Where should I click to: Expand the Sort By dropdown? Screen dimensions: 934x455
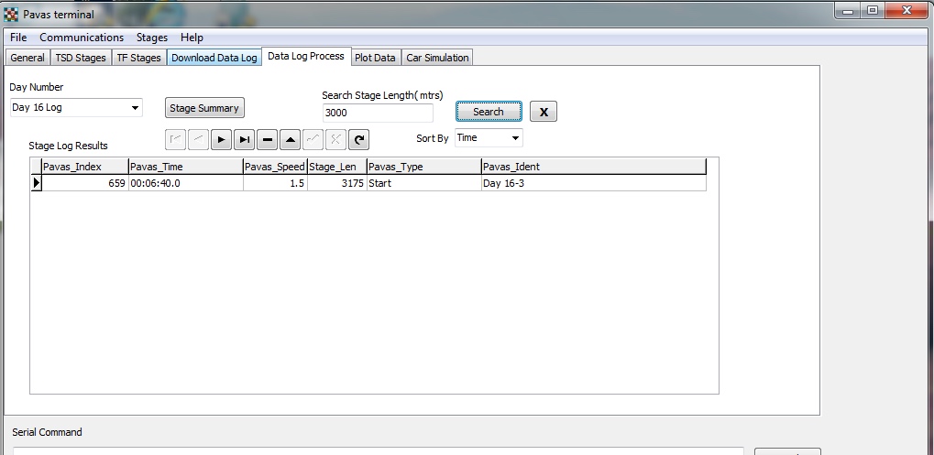click(x=515, y=138)
